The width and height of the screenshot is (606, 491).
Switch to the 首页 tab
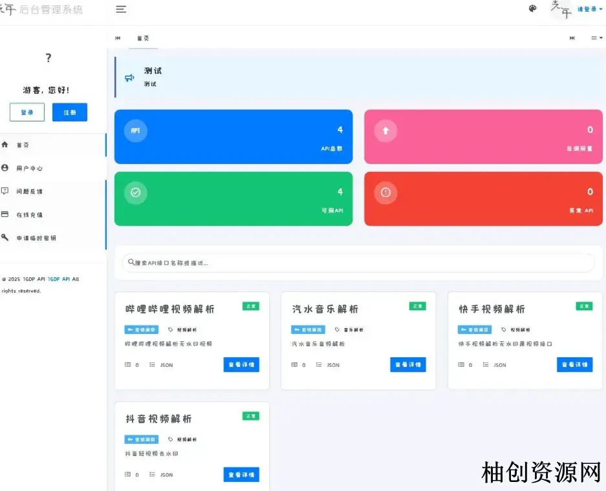(x=143, y=38)
